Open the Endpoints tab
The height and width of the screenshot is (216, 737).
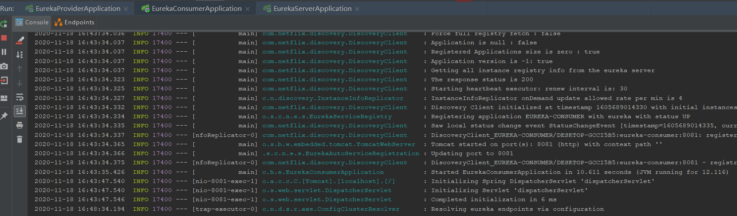click(75, 22)
